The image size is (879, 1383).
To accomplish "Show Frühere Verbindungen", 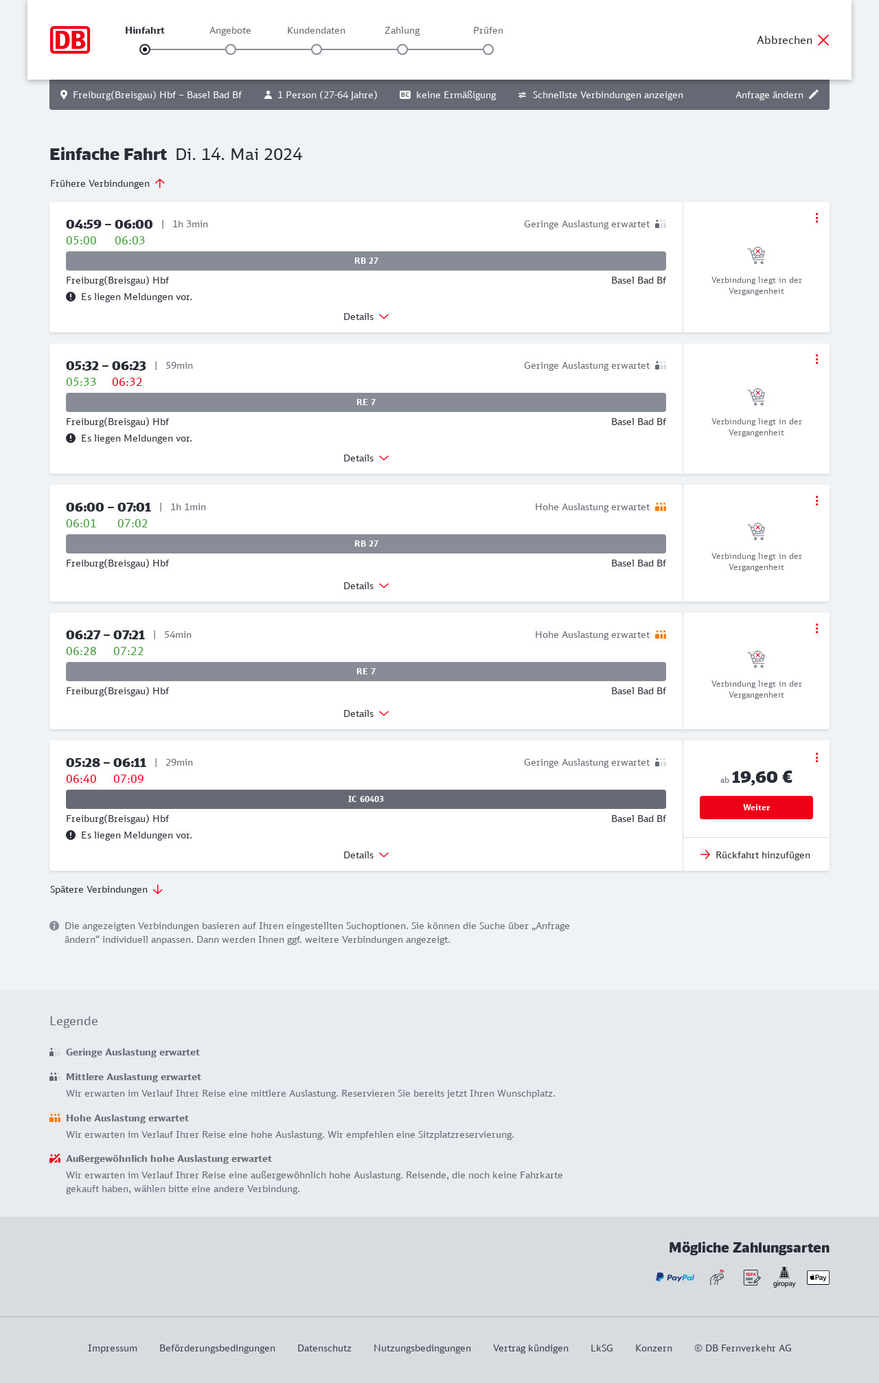I will [x=108, y=183].
